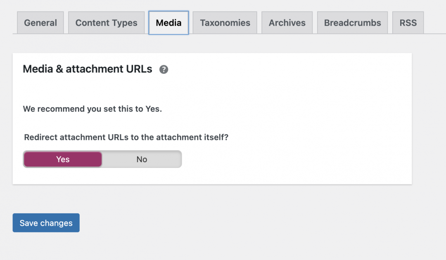The height and width of the screenshot is (260, 446).
Task: Save the media settings
Action: (46, 223)
